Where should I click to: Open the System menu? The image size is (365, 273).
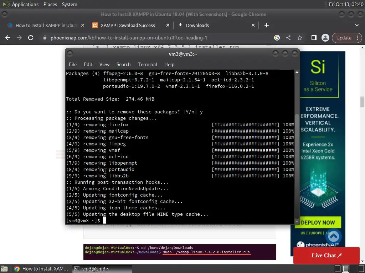click(x=70, y=4)
